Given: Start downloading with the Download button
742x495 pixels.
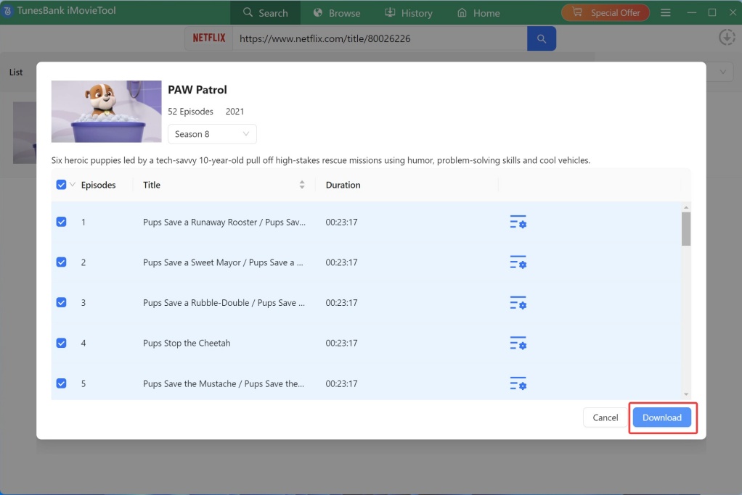Looking at the screenshot, I should (661, 417).
